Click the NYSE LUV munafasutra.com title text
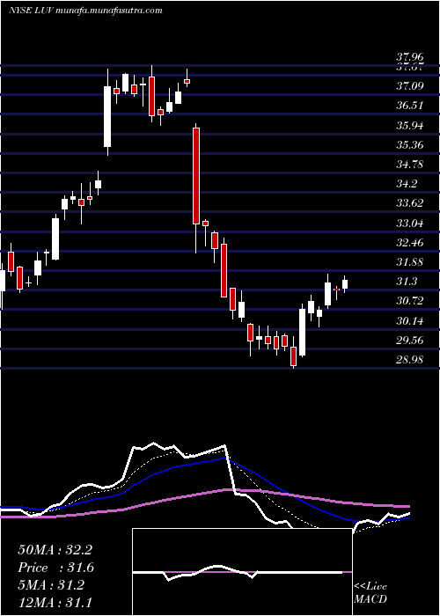 [85, 11]
